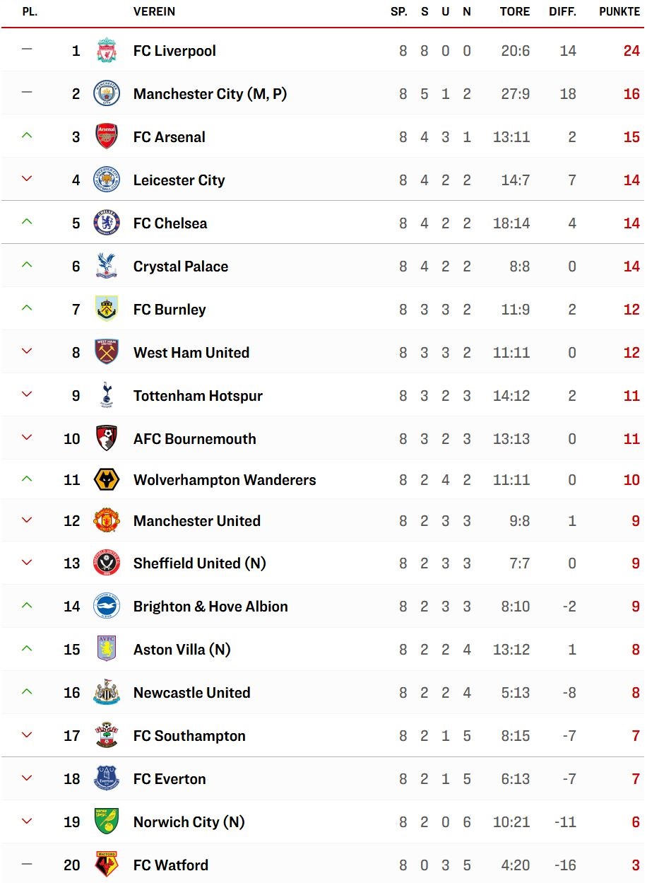Click the Crystal Palace eagle crest
This screenshot has width=647, height=883.
[107, 266]
